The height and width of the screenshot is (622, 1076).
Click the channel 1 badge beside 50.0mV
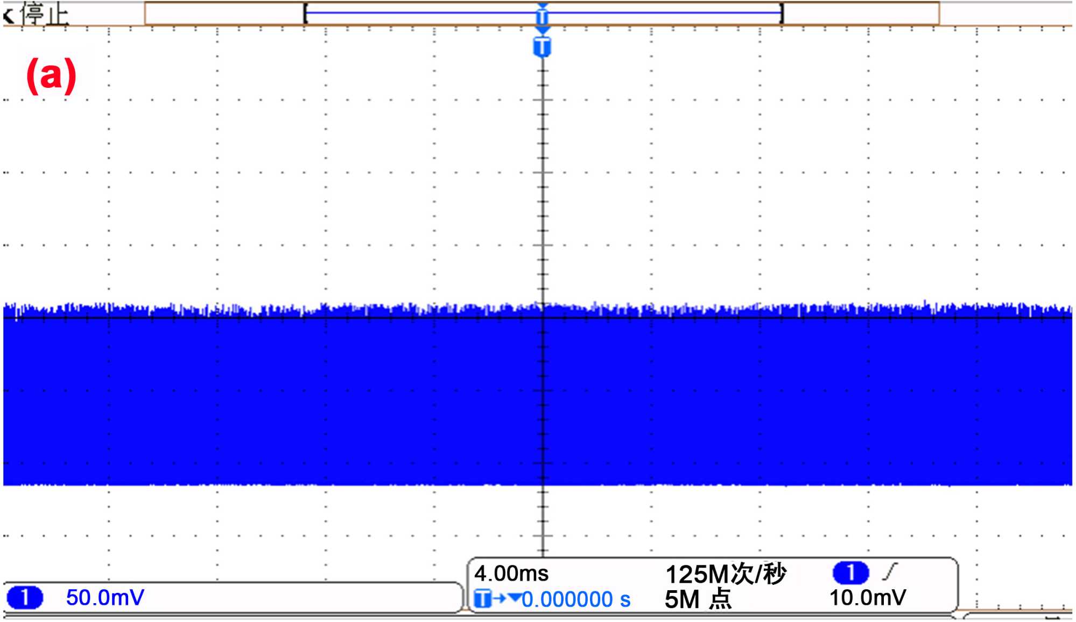tap(25, 598)
